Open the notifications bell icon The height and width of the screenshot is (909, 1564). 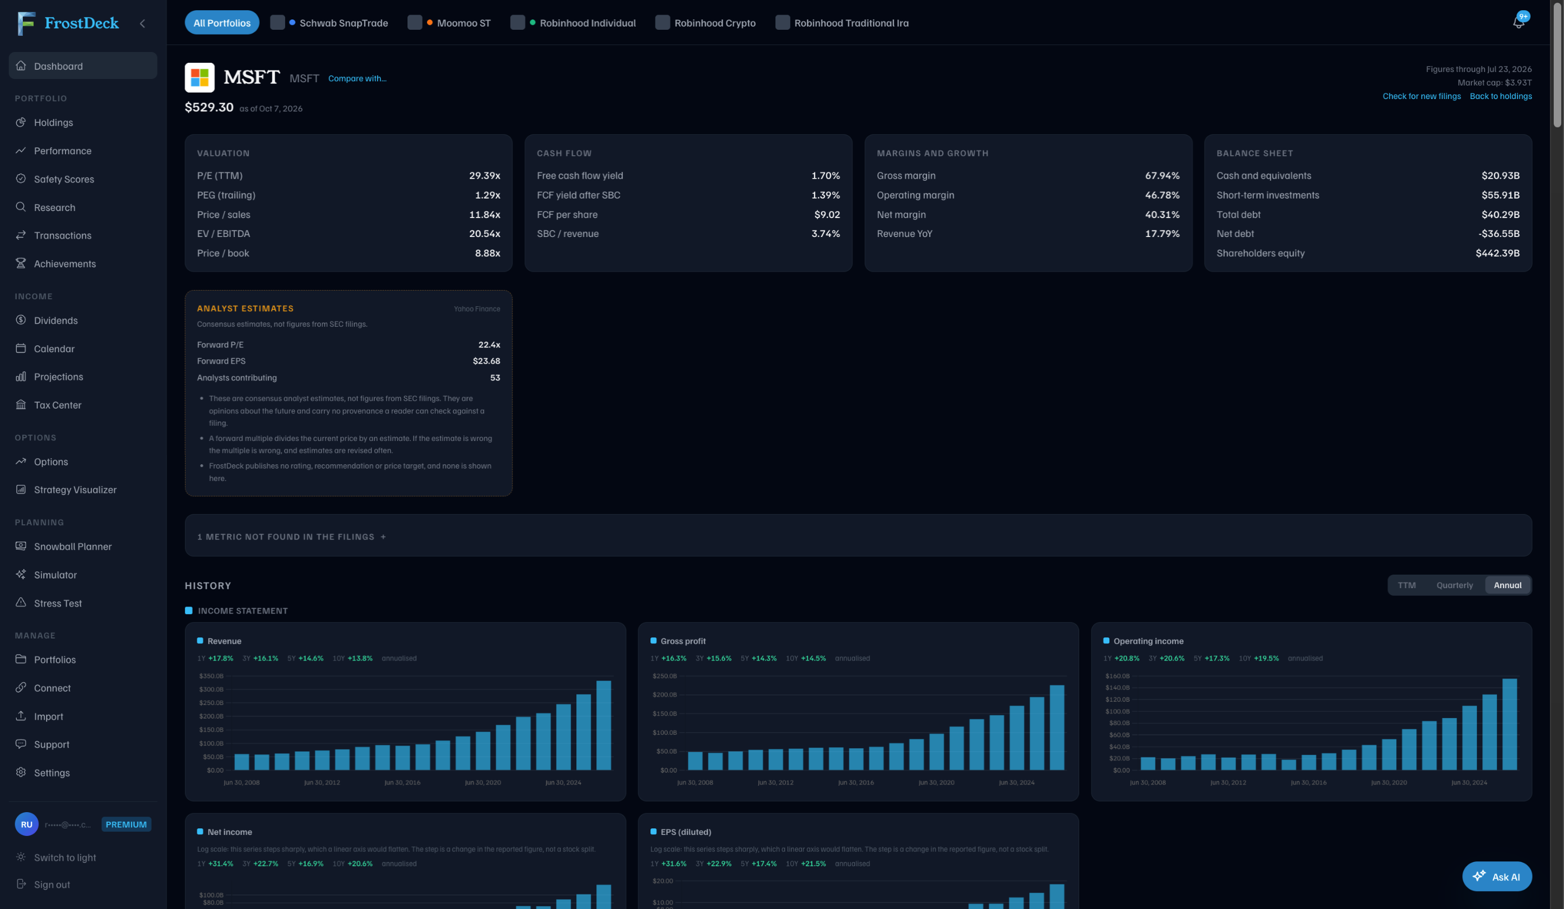1518,22
